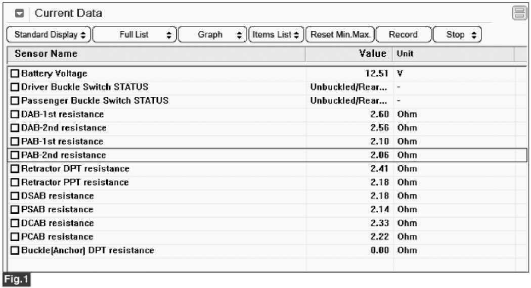This screenshot has width=531, height=288.
Task: Tick the DAB-1st resistance checkbox
Action: (x=15, y=115)
